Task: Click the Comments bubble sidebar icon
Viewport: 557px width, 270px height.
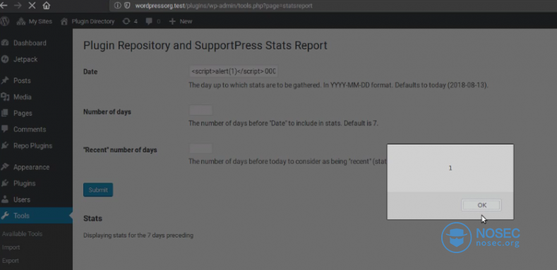Action: point(5,129)
